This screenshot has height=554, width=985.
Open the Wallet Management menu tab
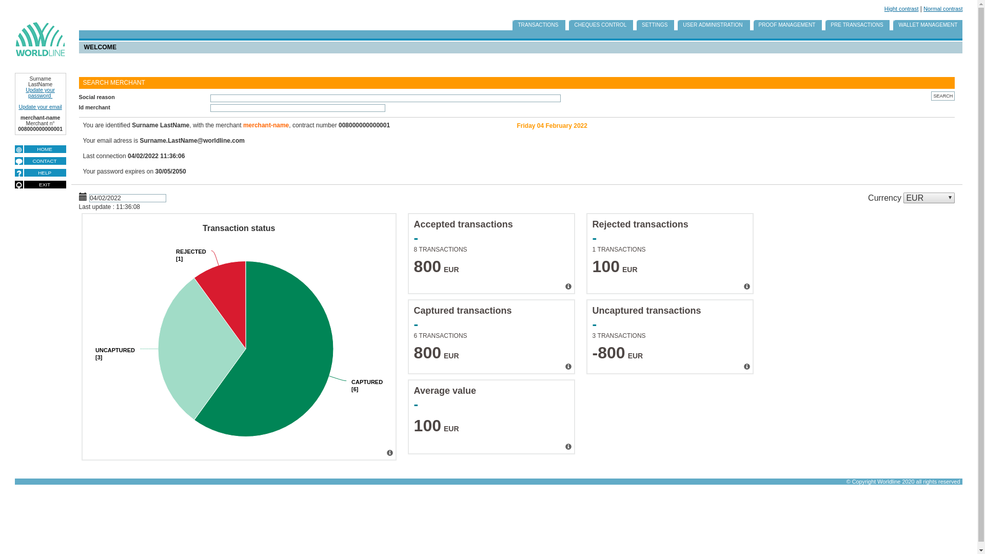point(928,25)
